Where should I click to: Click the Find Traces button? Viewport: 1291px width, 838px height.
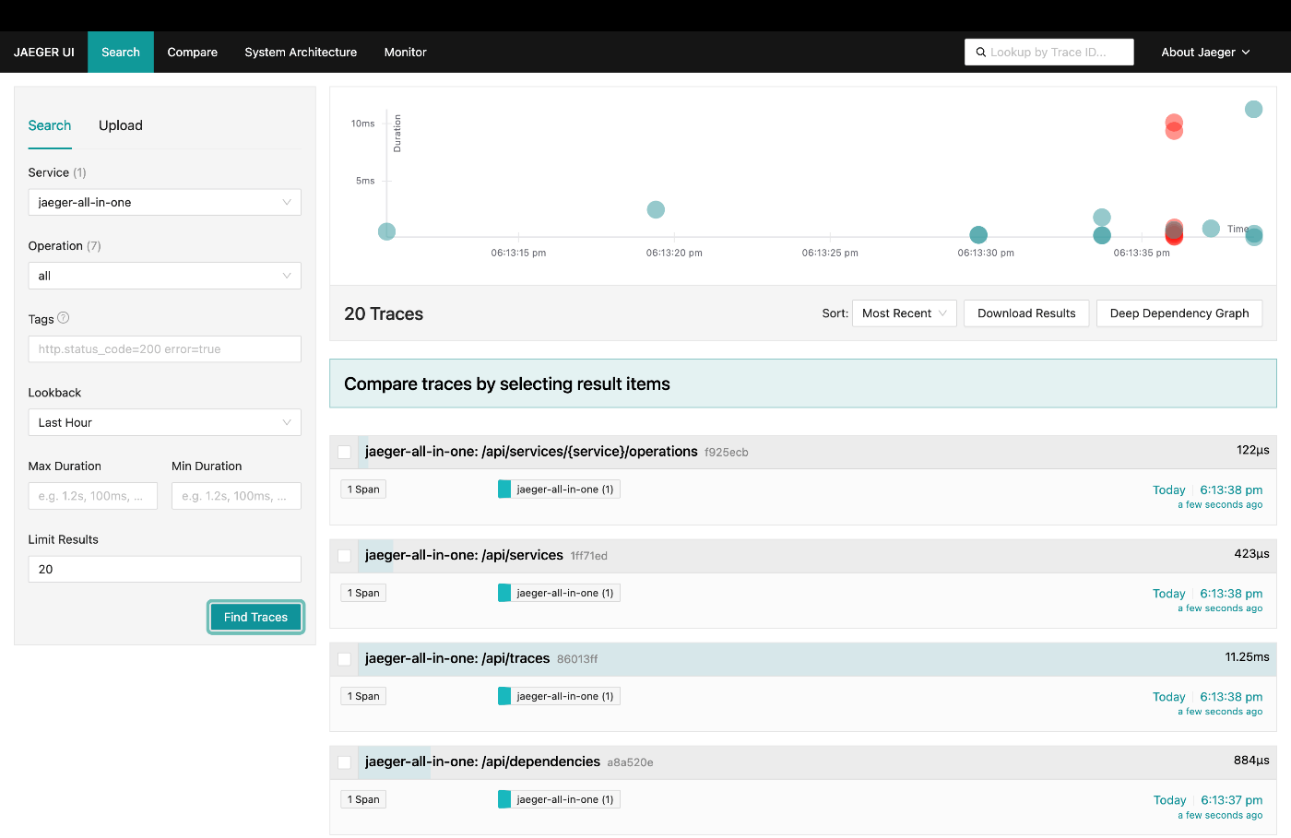click(255, 617)
